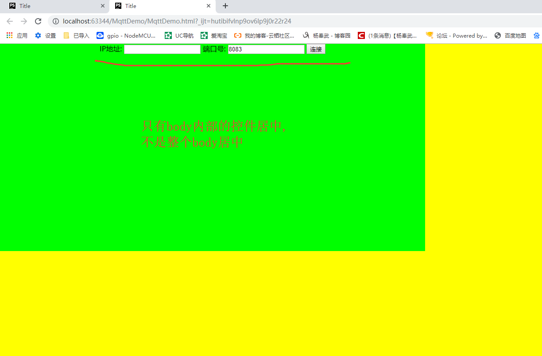Click the 连接 connect button
Screen dimensions: 542x356
click(x=316, y=49)
